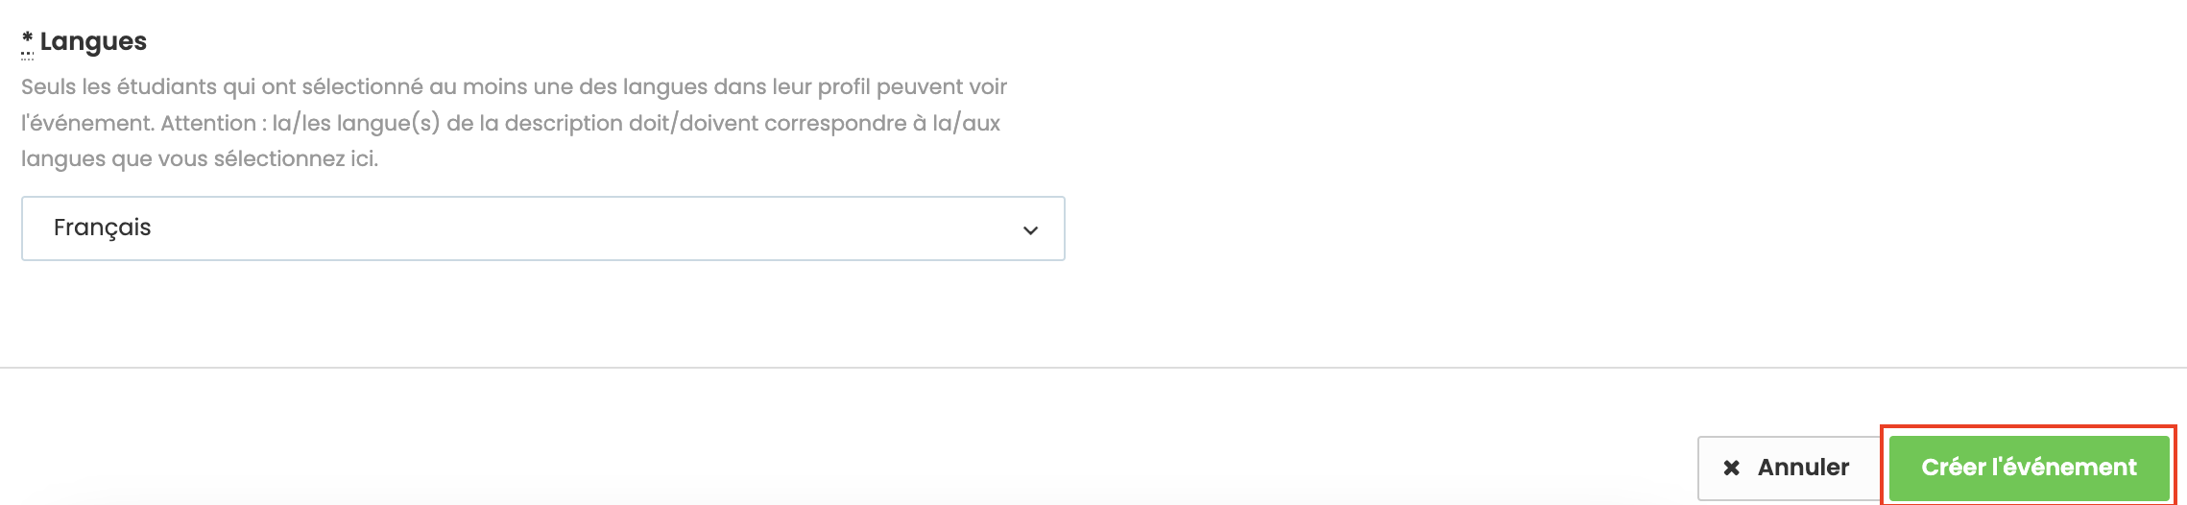Open the Français language dropdown

click(x=542, y=228)
